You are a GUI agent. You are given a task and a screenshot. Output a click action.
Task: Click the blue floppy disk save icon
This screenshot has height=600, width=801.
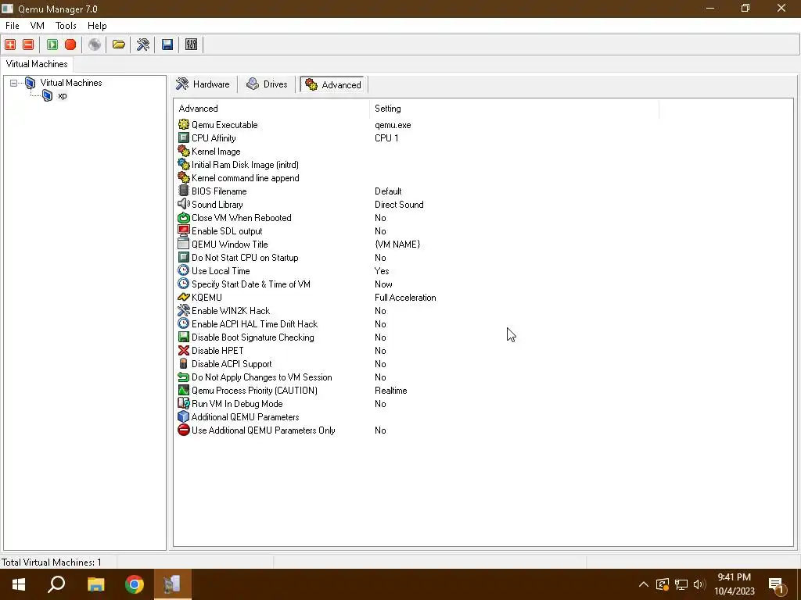point(167,45)
